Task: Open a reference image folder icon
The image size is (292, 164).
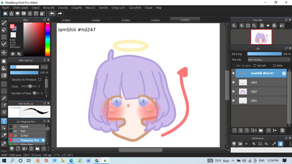Action: pyautogui.click(x=240, y=144)
